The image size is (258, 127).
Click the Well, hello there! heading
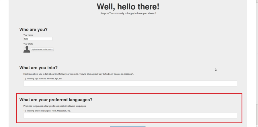click(128, 7)
